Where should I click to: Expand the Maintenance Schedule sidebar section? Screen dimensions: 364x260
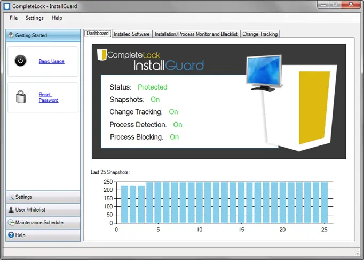click(43, 223)
